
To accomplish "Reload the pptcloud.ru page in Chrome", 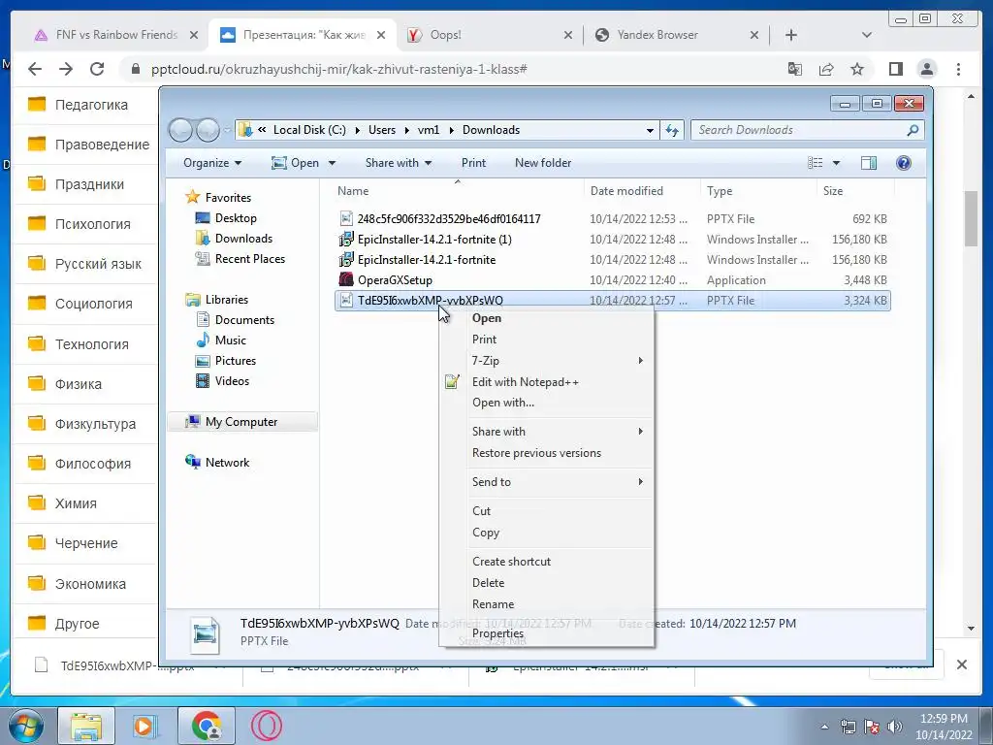I will [x=97, y=69].
